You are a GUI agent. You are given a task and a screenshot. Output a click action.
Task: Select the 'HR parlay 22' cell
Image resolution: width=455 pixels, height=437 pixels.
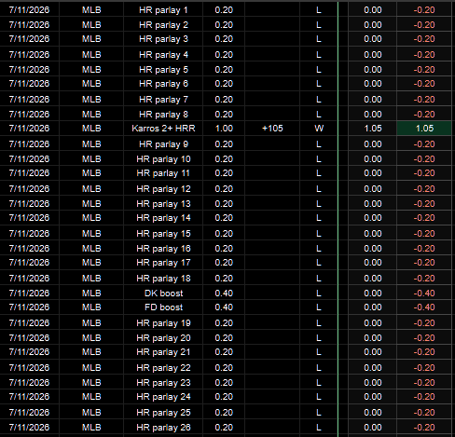(163, 368)
